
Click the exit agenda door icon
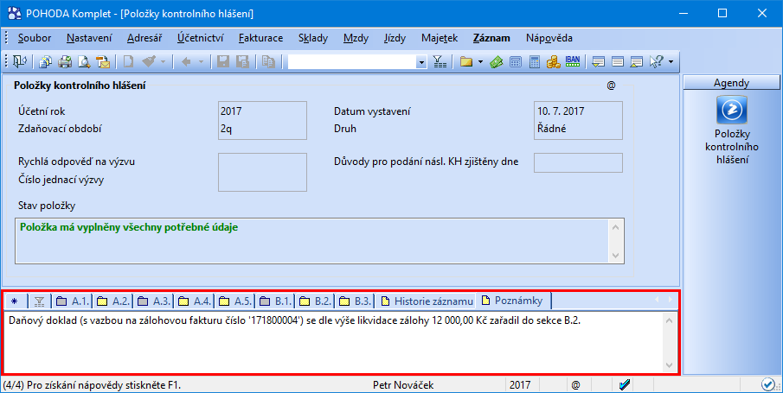20,62
